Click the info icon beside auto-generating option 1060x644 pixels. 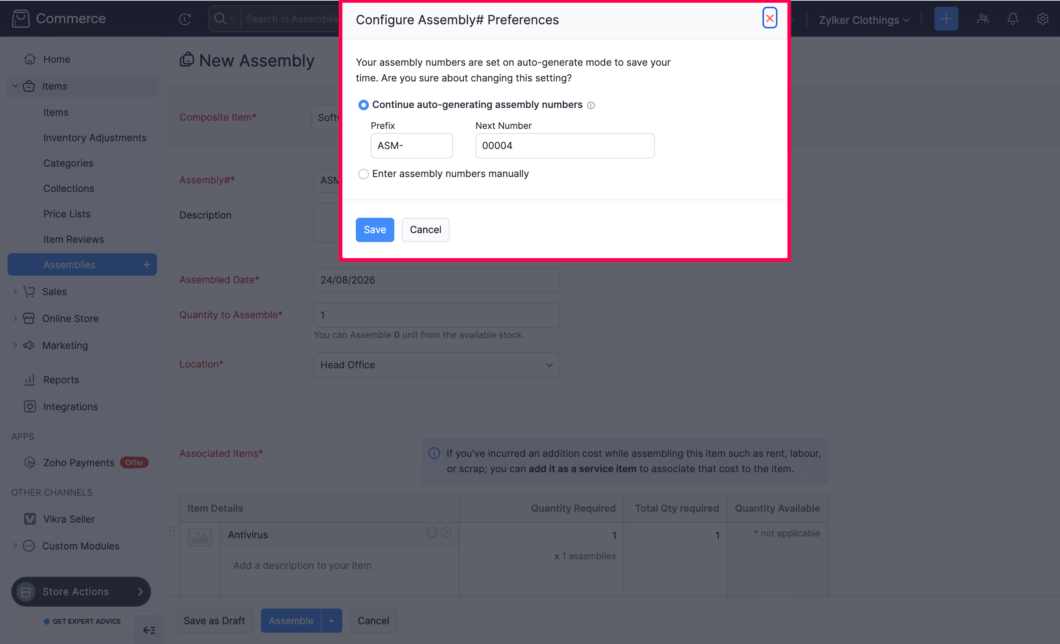pyautogui.click(x=591, y=105)
